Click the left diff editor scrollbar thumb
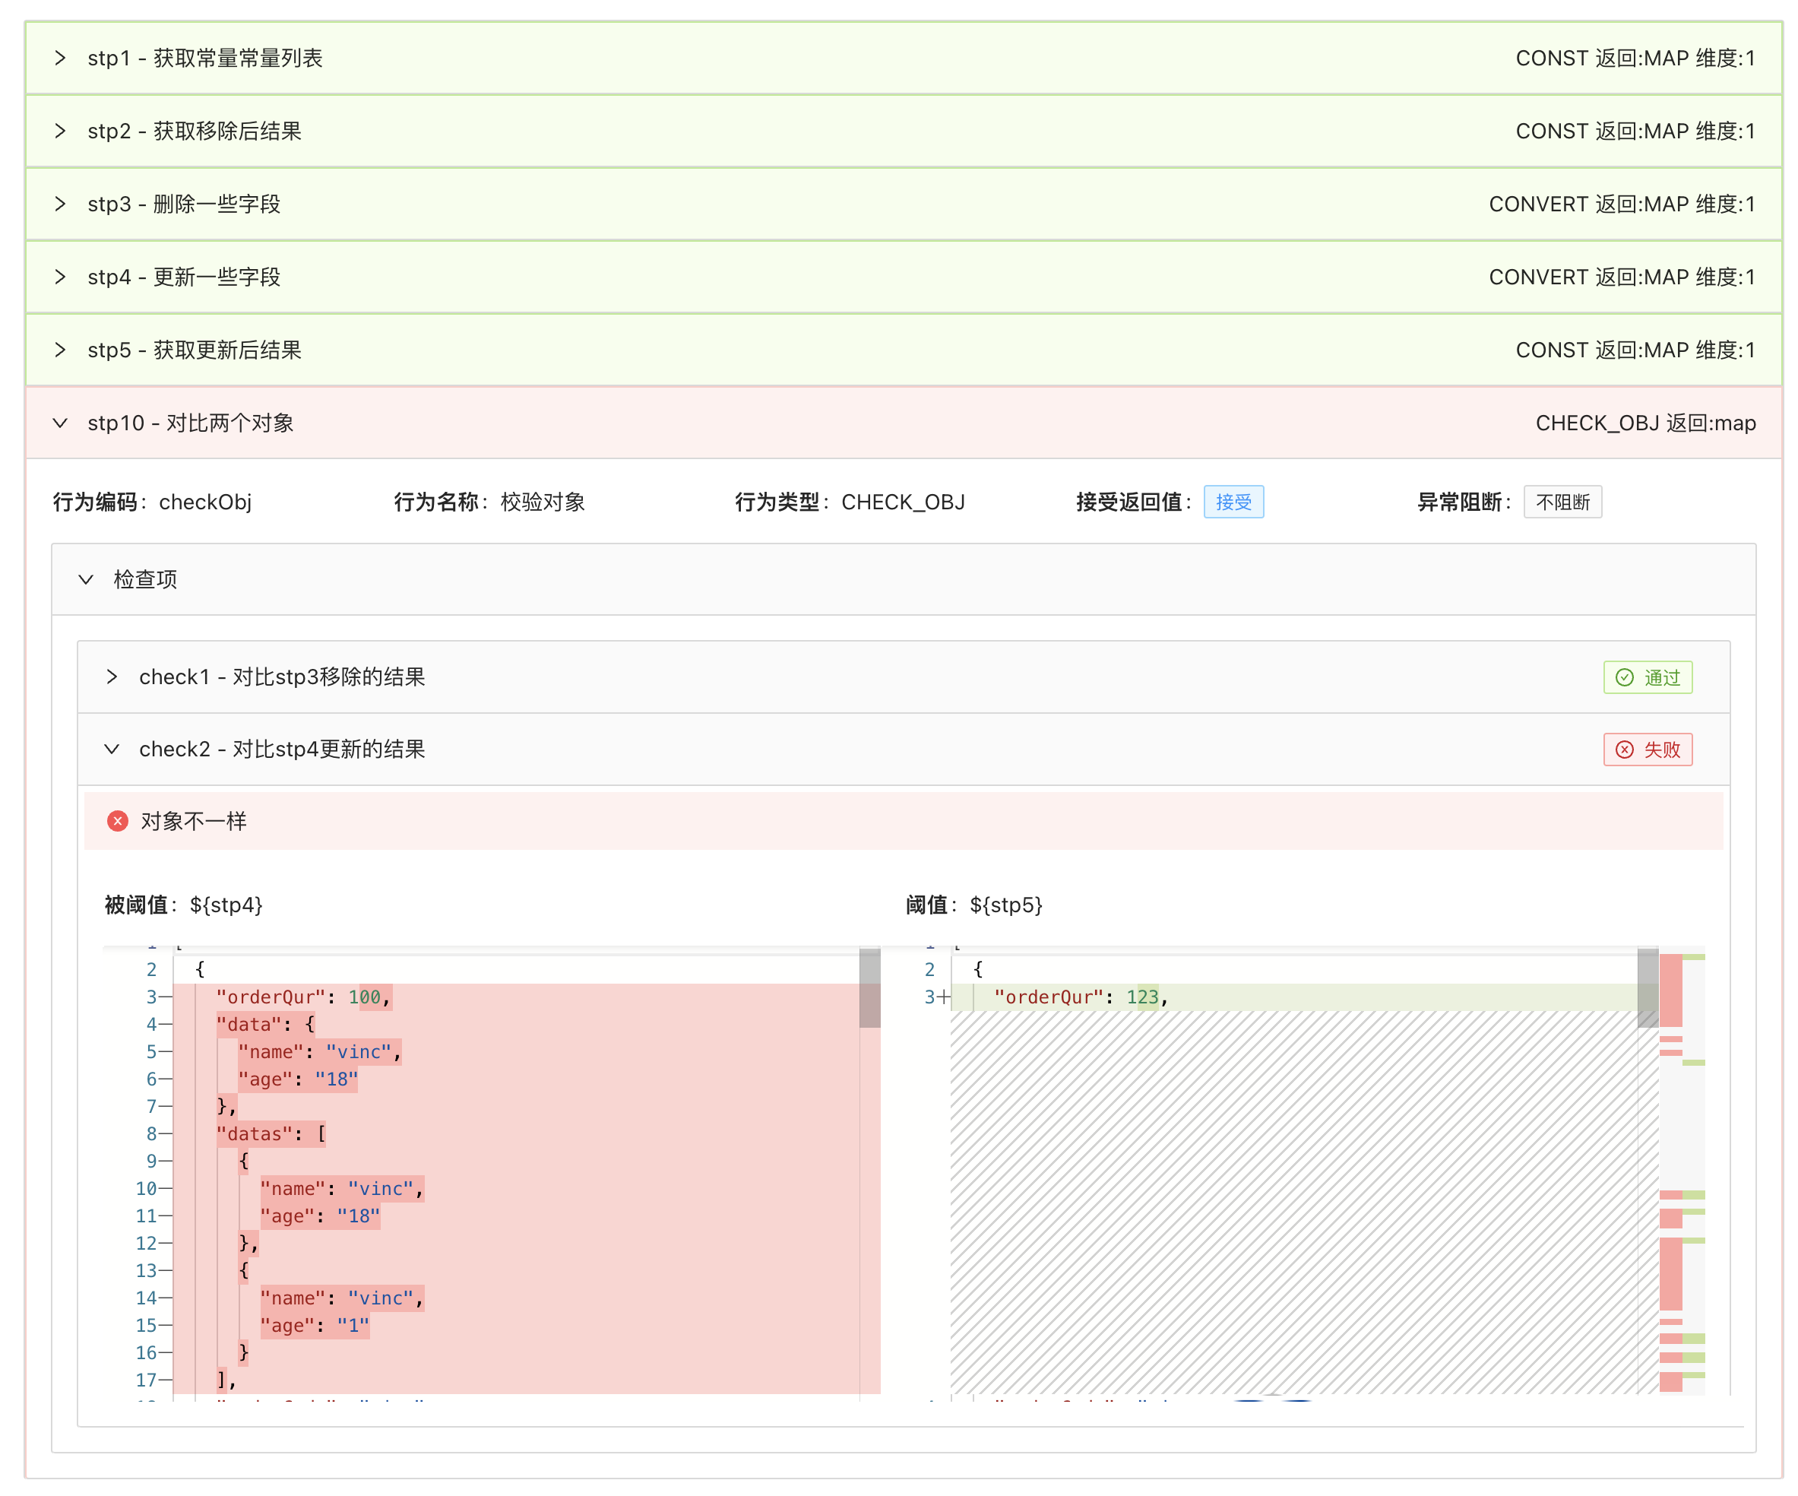This screenshot has width=1798, height=1496. point(869,987)
